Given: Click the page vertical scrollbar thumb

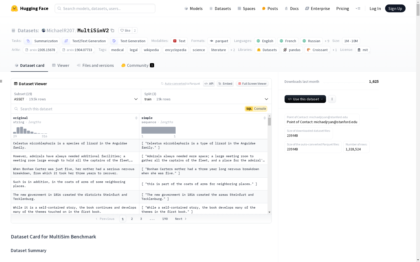Looking at the screenshot, I should [x=418, y=10].
